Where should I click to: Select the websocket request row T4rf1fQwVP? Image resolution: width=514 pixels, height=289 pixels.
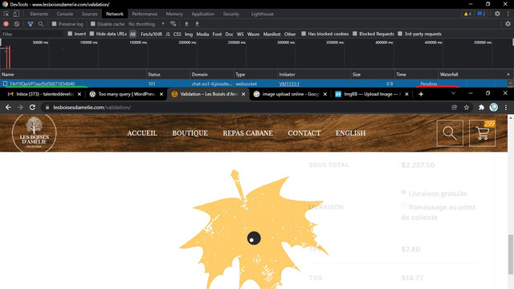pyautogui.click(x=254, y=83)
